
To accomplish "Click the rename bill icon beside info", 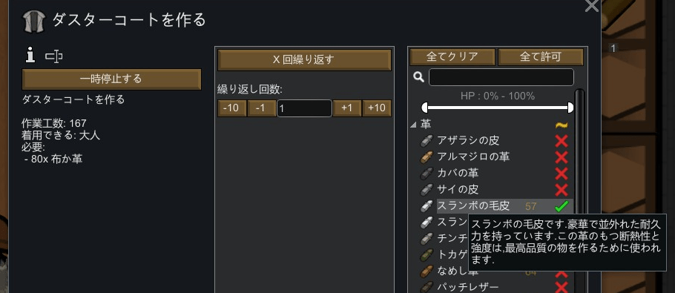I will tap(54, 56).
